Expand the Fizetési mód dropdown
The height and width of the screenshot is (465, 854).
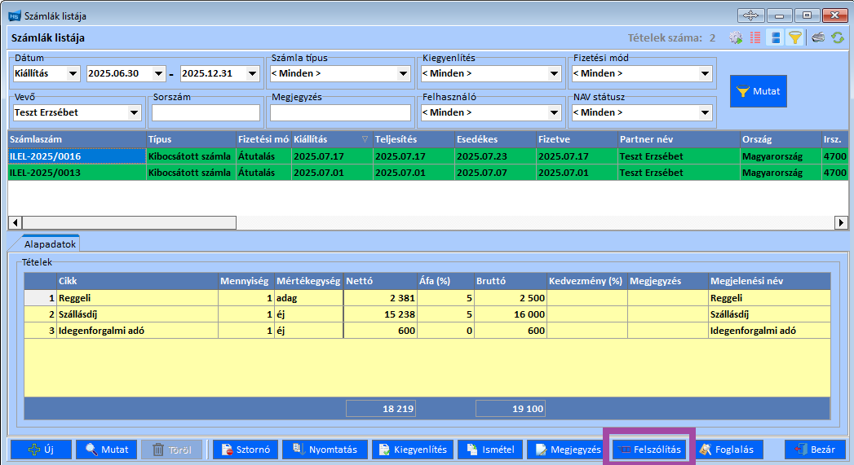click(x=705, y=73)
